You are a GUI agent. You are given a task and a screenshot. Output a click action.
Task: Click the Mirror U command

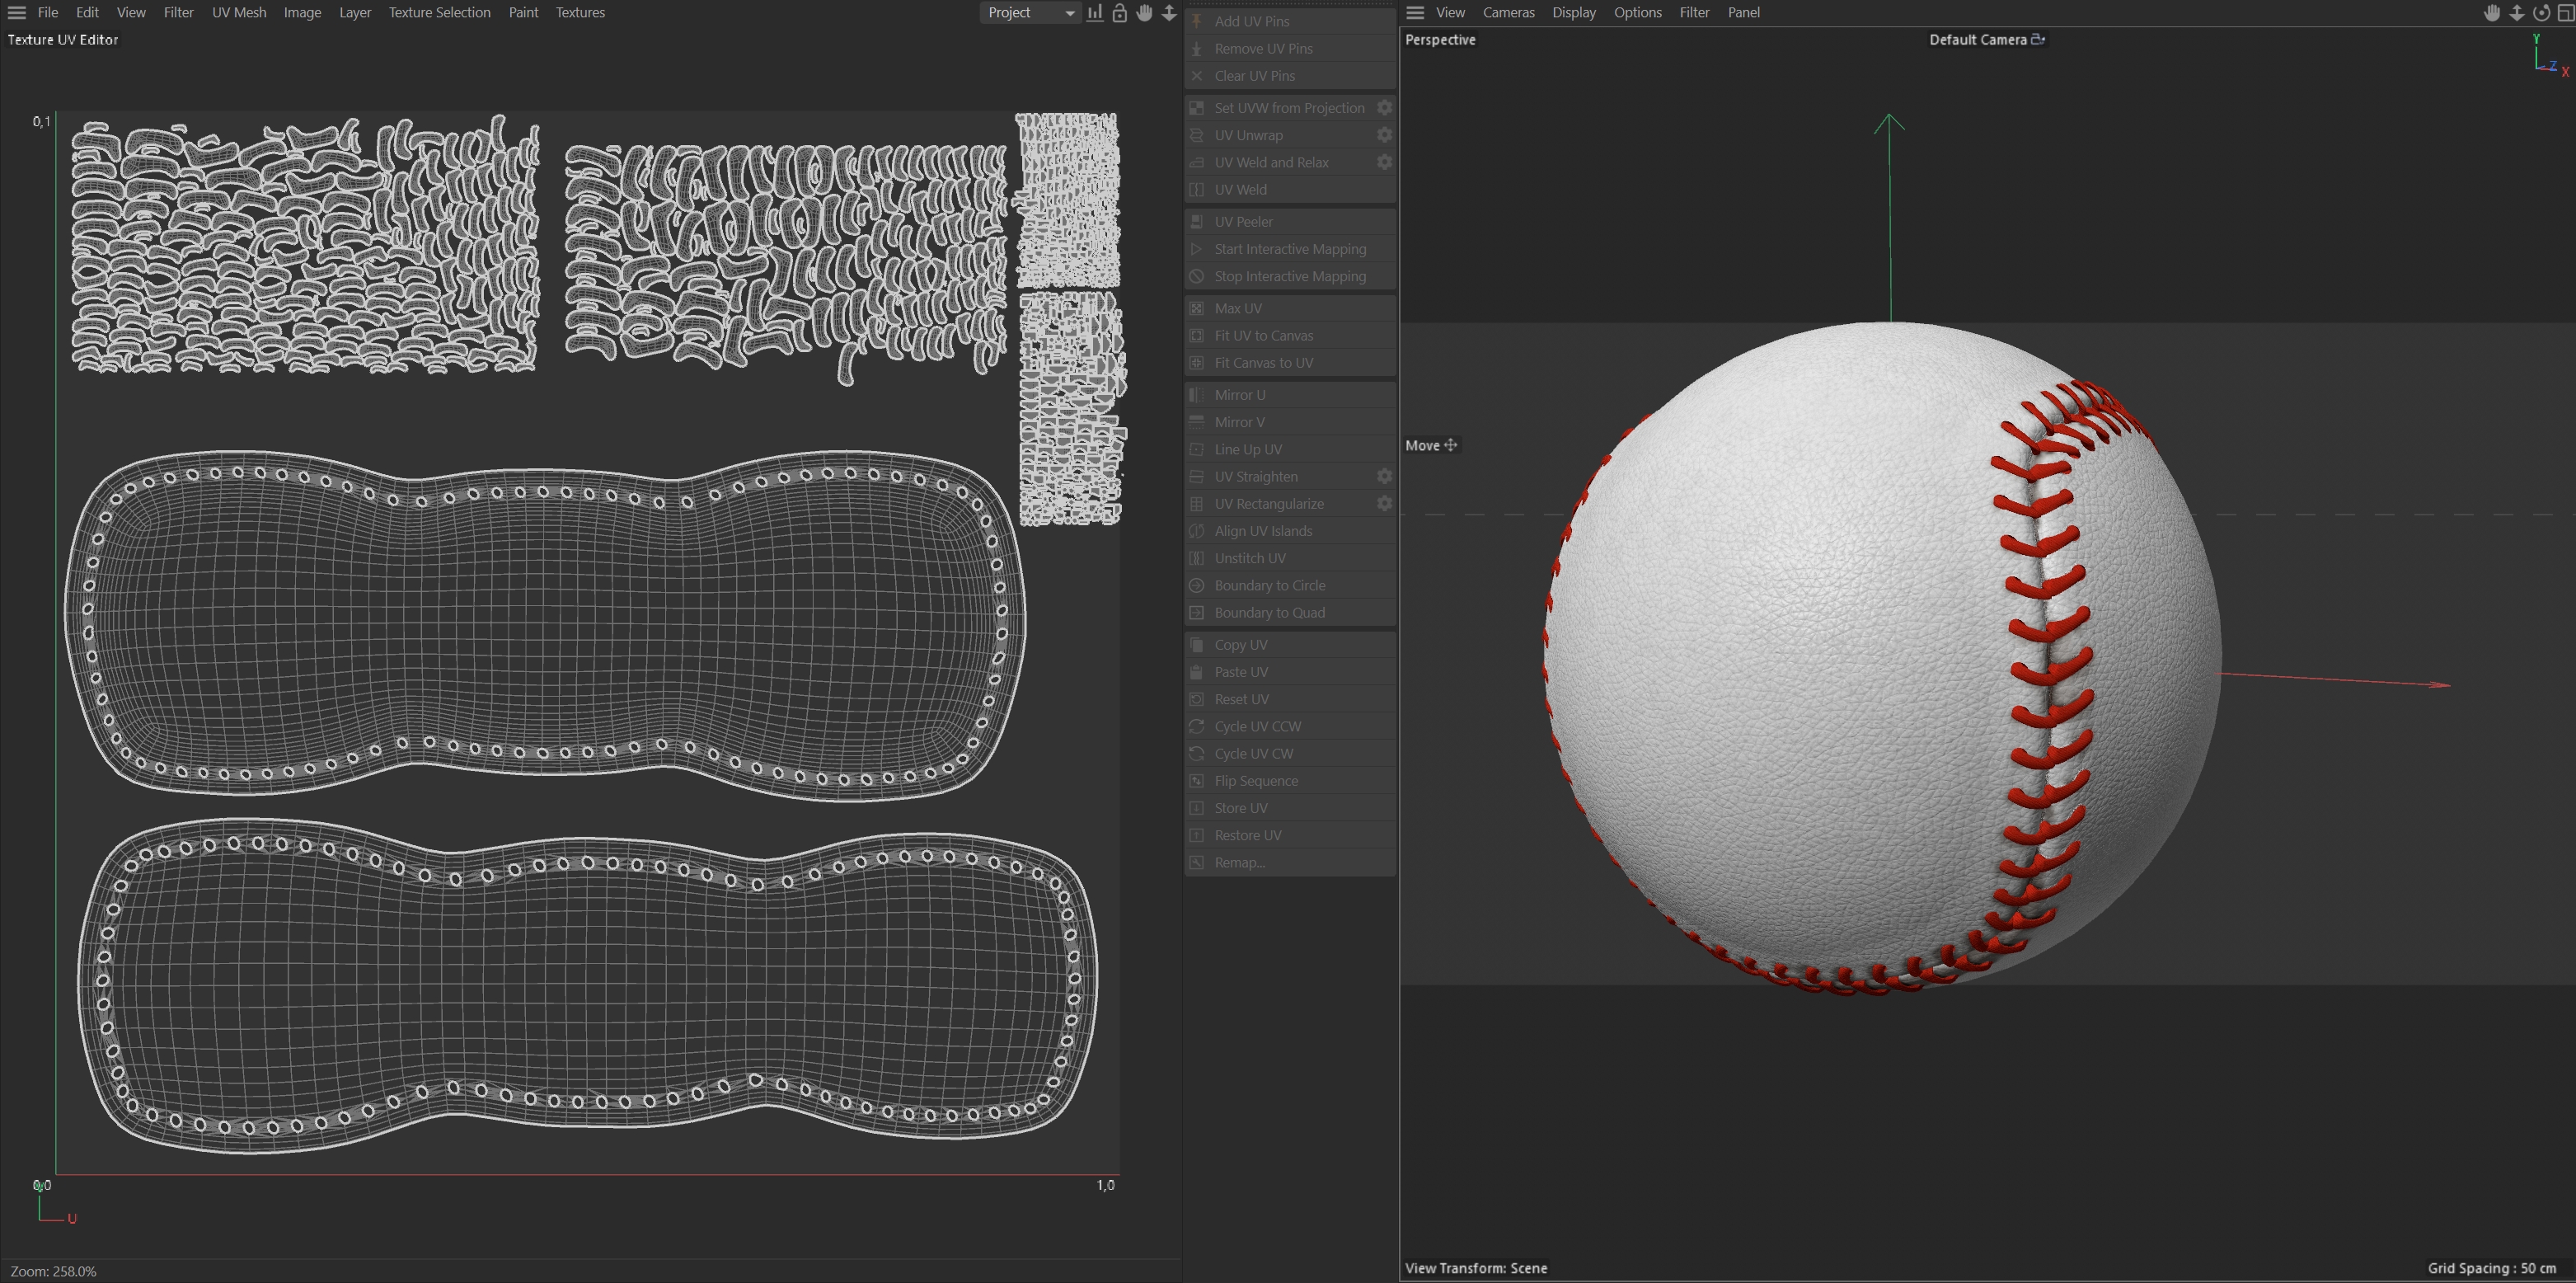pyautogui.click(x=1239, y=395)
